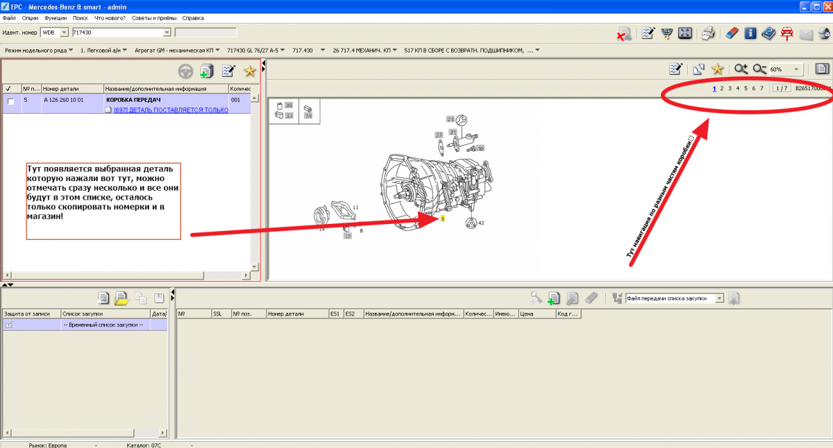Open the Файл menu
The image size is (833, 448).
pyautogui.click(x=9, y=17)
